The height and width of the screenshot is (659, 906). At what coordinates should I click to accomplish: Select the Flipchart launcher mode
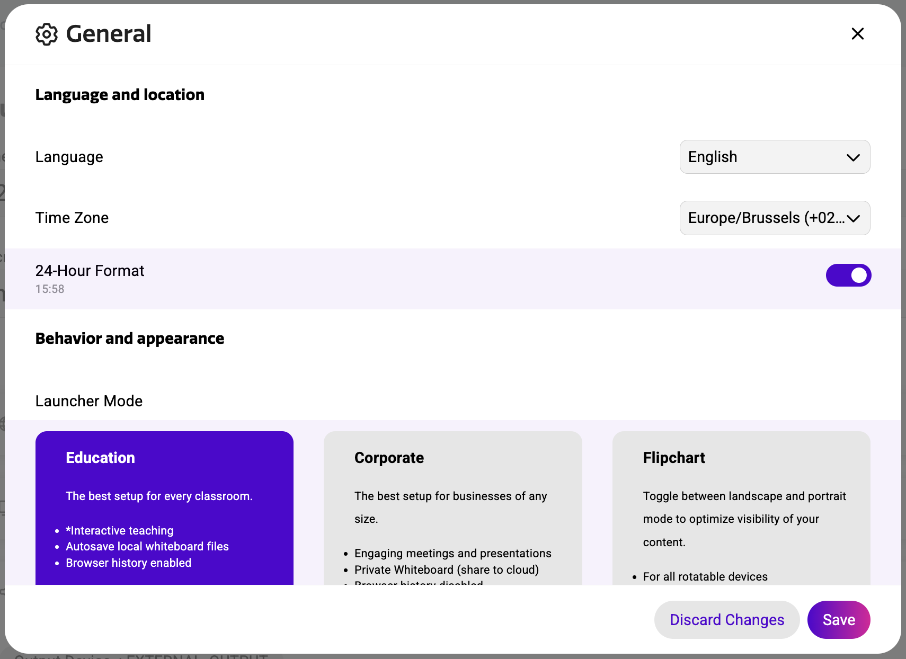[741, 509]
